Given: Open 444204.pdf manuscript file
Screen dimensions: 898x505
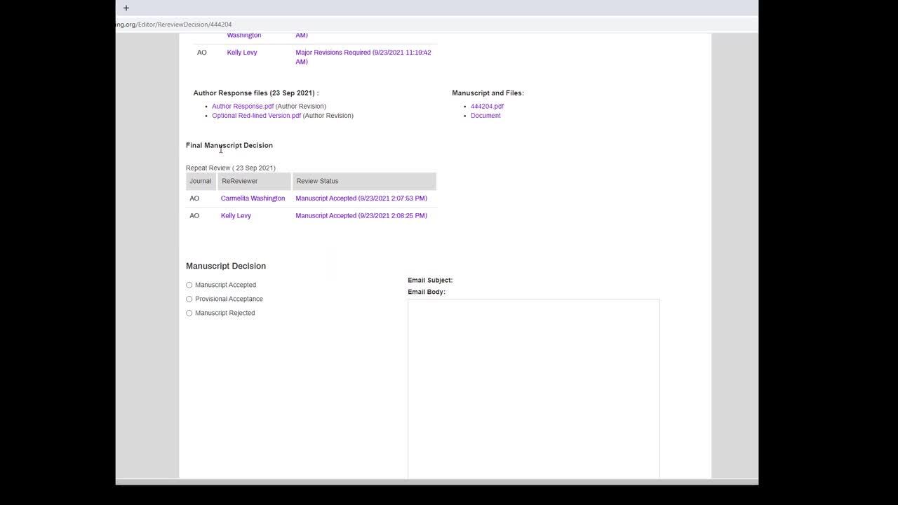Looking at the screenshot, I should point(487,107).
